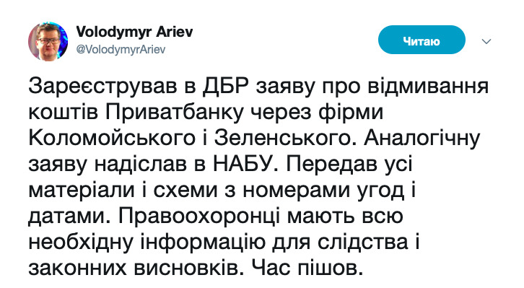Select the word матеріали in the tweet
Image resolution: width=524 pixels, height=288 pixels.
[82, 191]
